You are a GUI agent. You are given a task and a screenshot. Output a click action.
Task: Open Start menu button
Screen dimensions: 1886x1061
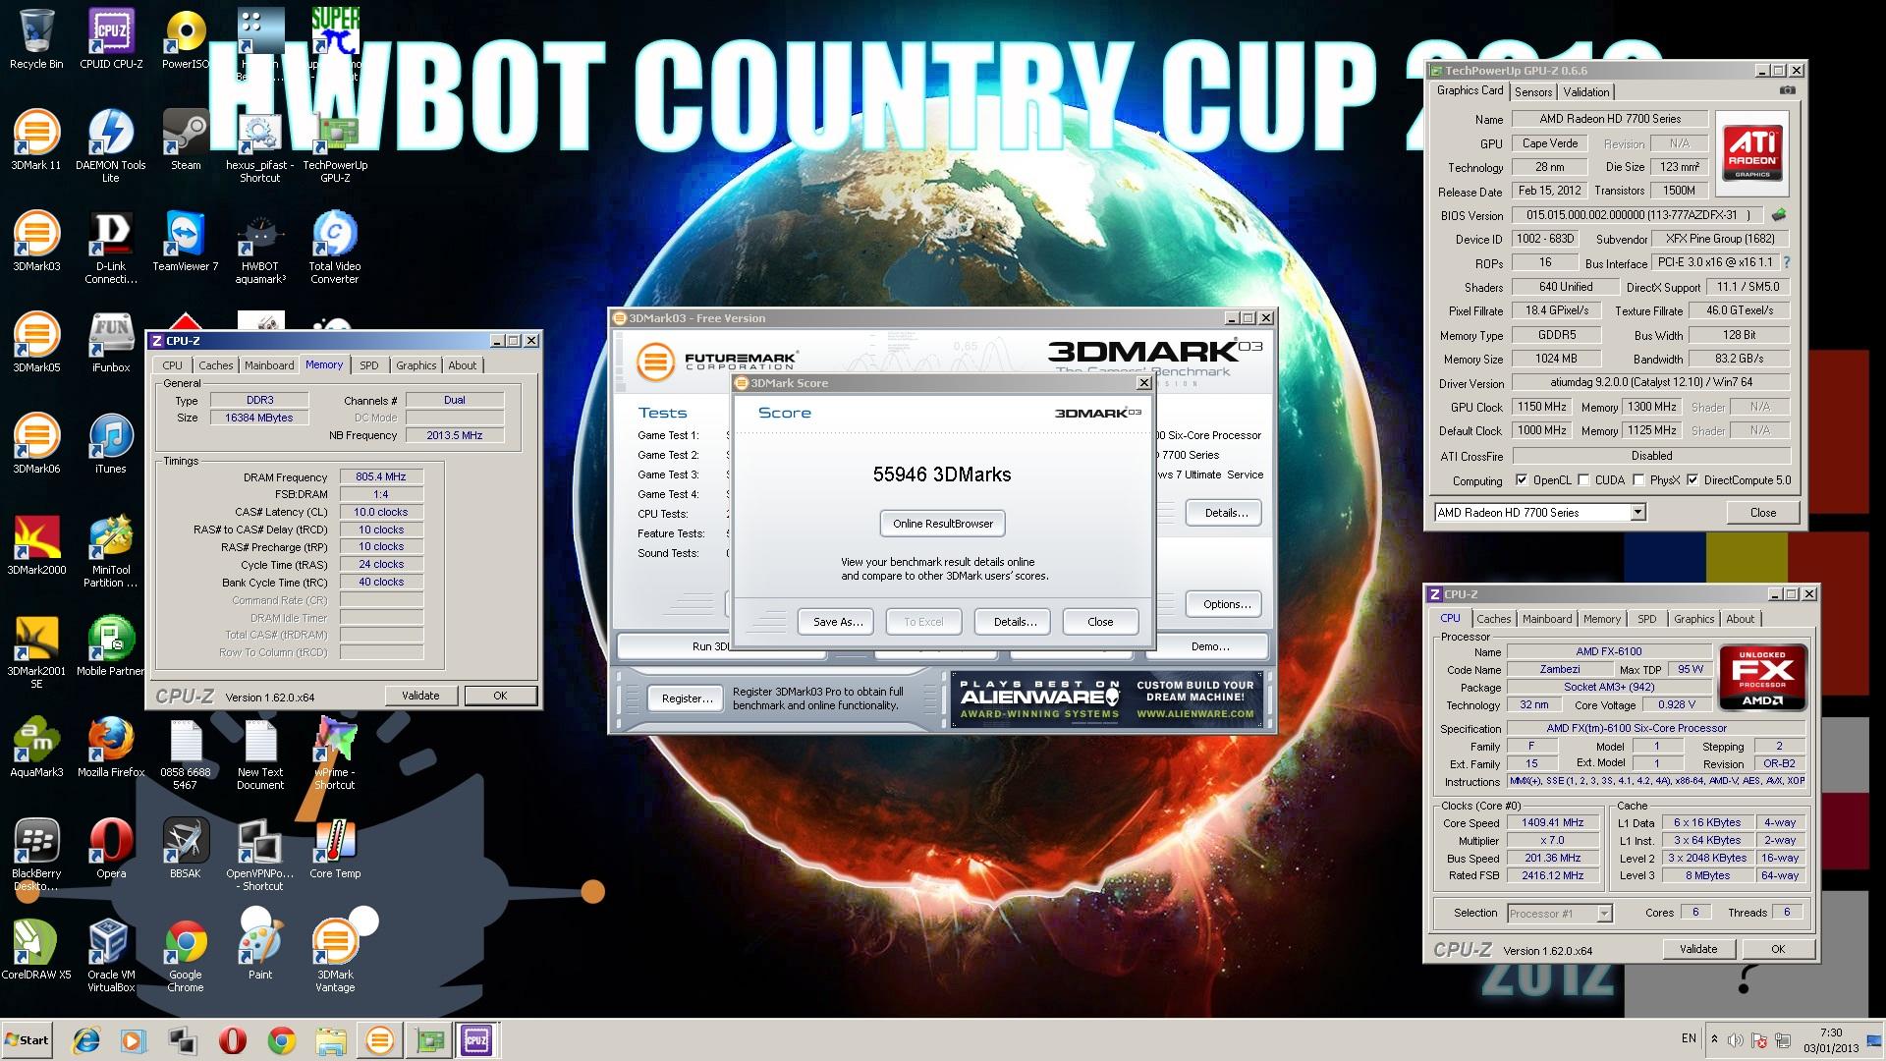(27, 1040)
